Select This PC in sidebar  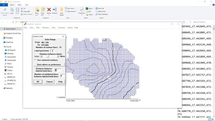[7, 47]
